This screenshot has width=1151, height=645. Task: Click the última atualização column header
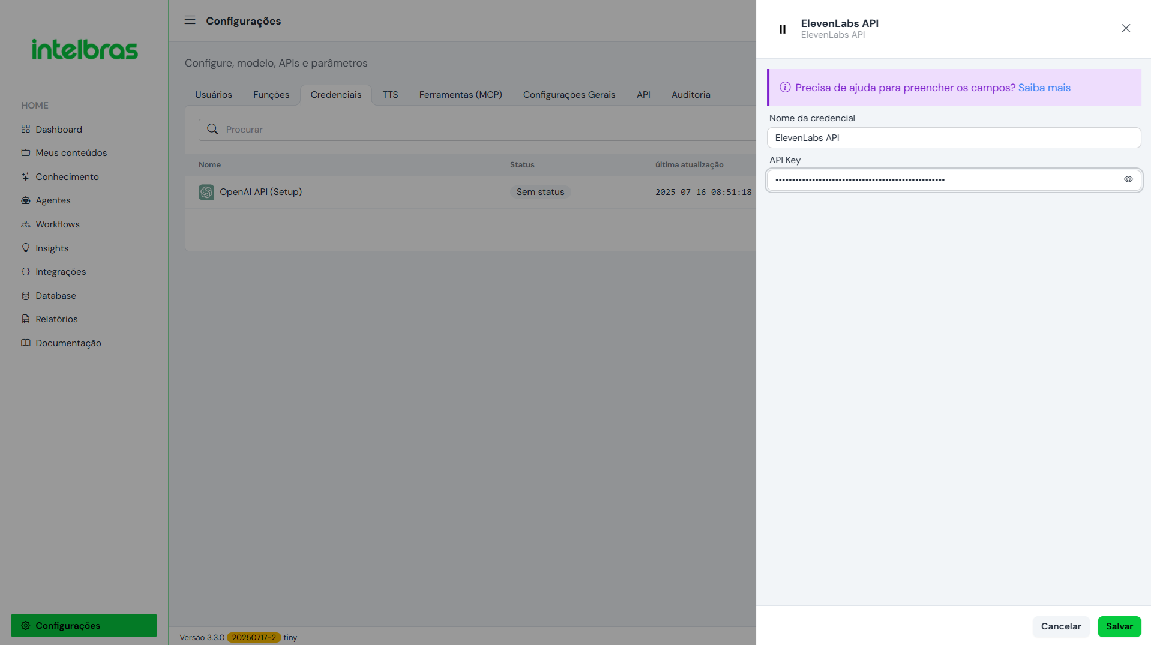689,164
